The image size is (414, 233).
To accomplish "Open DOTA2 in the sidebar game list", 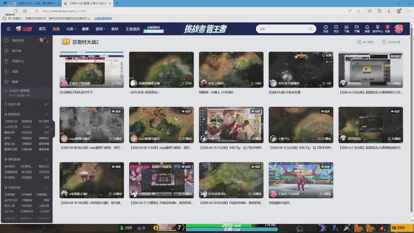I will (26, 127).
